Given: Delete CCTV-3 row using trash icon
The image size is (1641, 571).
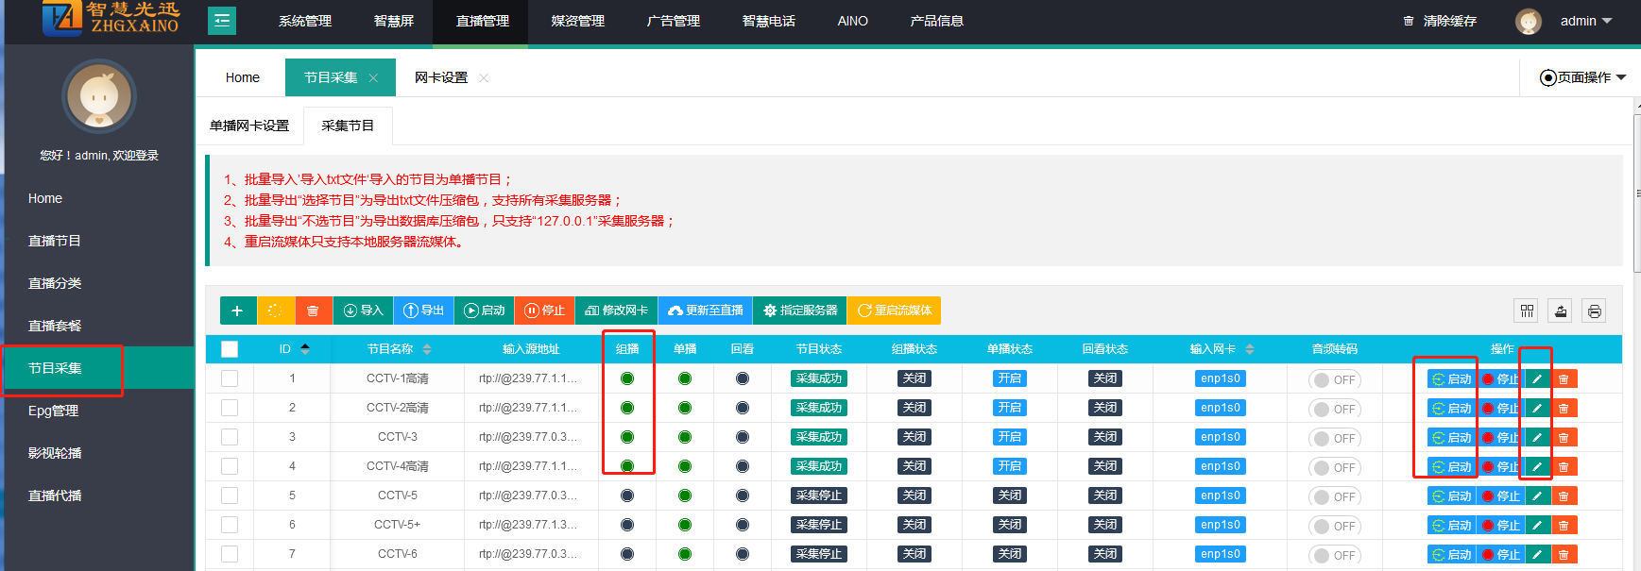Looking at the screenshot, I should (1564, 438).
